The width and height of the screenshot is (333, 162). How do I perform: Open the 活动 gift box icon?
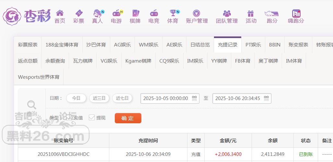251,13
